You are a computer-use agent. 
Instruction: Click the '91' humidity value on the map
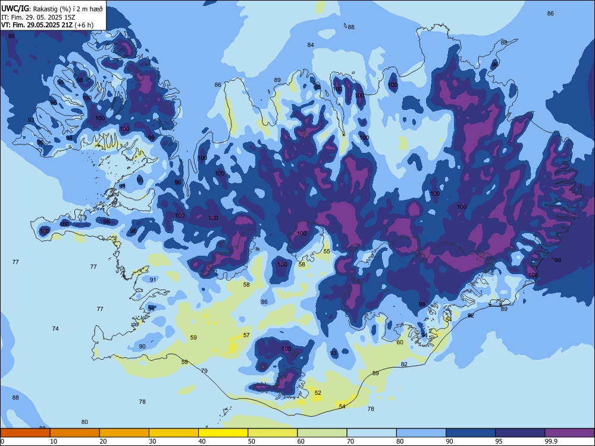pyautogui.click(x=152, y=280)
